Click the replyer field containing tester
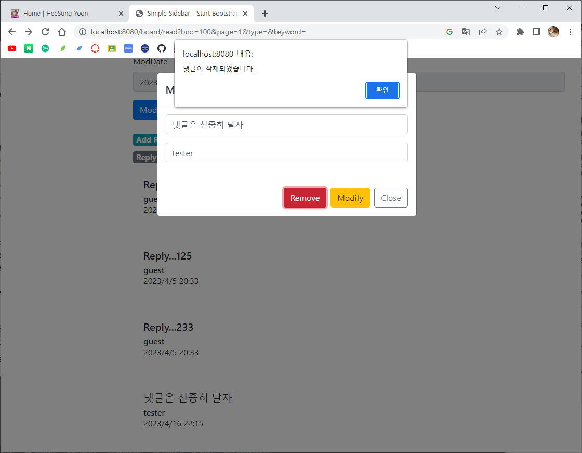Screen dimensions: 582x453 coord(286,153)
